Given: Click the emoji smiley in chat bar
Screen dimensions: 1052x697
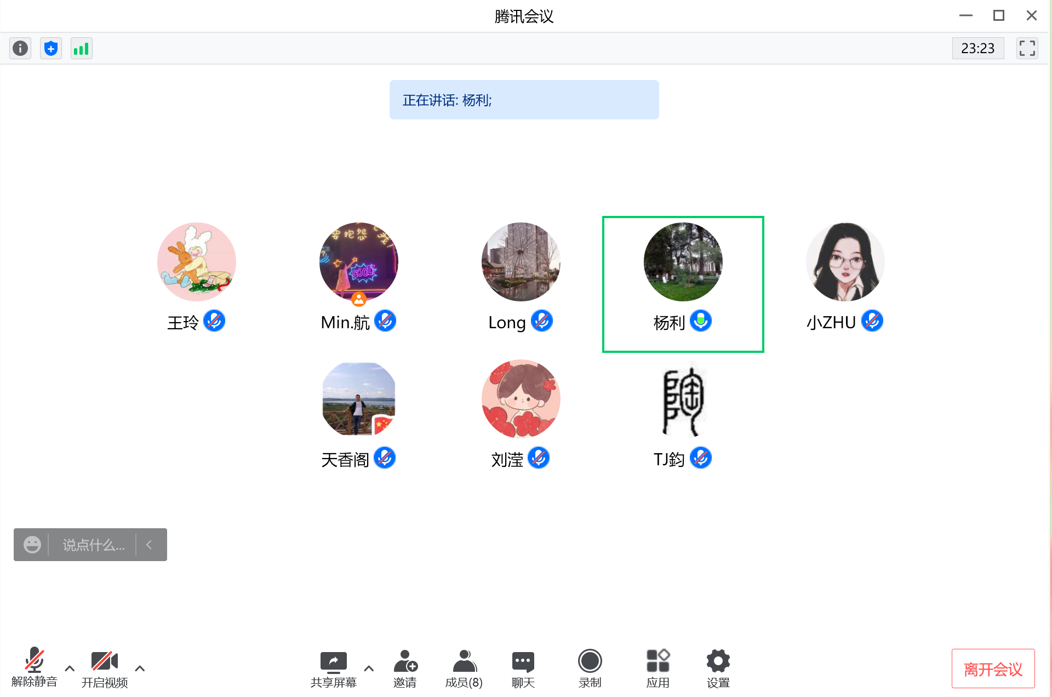Looking at the screenshot, I should (x=32, y=545).
